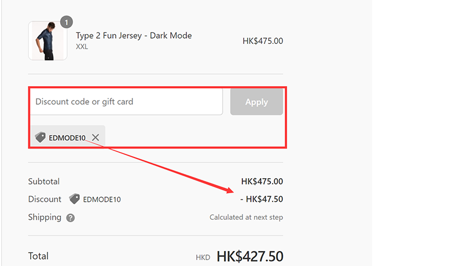
Task: Click the Subtotal amount HK$475.00
Action: tap(262, 182)
